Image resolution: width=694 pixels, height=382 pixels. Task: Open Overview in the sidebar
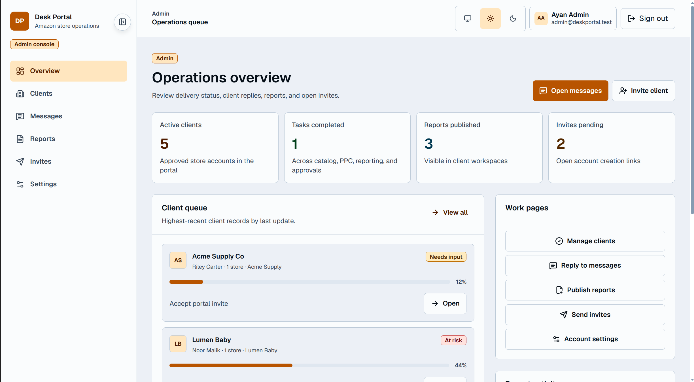(69, 71)
